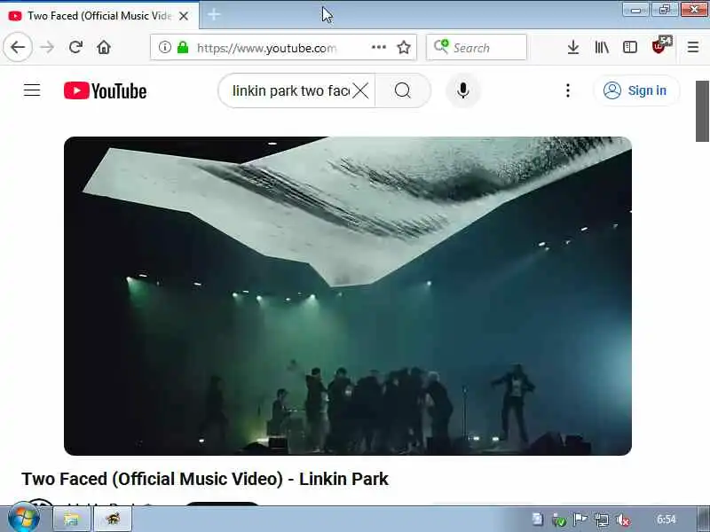
Task: Bookmark this page with the star icon
Action: (x=404, y=47)
